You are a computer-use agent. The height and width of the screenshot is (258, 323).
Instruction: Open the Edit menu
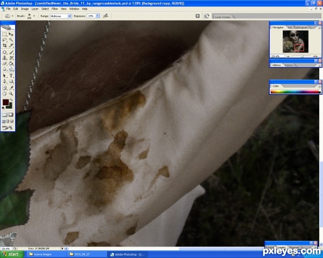coord(16,9)
